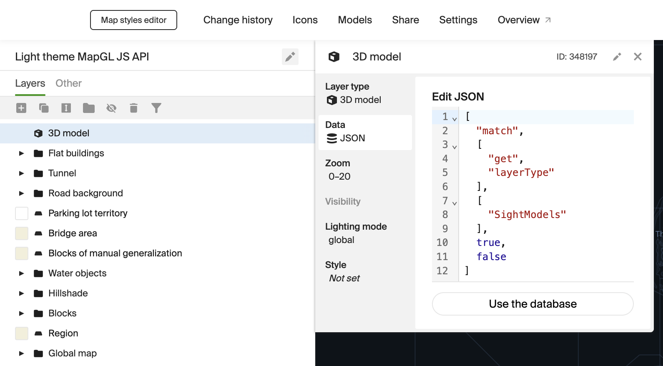Click the duplicate layer icon
This screenshot has height=366, width=663.
click(44, 108)
